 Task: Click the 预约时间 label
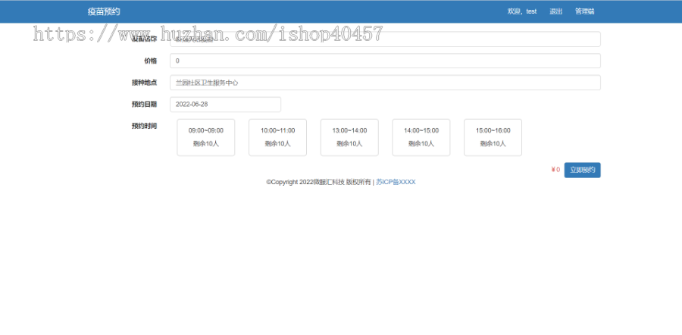click(145, 126)
